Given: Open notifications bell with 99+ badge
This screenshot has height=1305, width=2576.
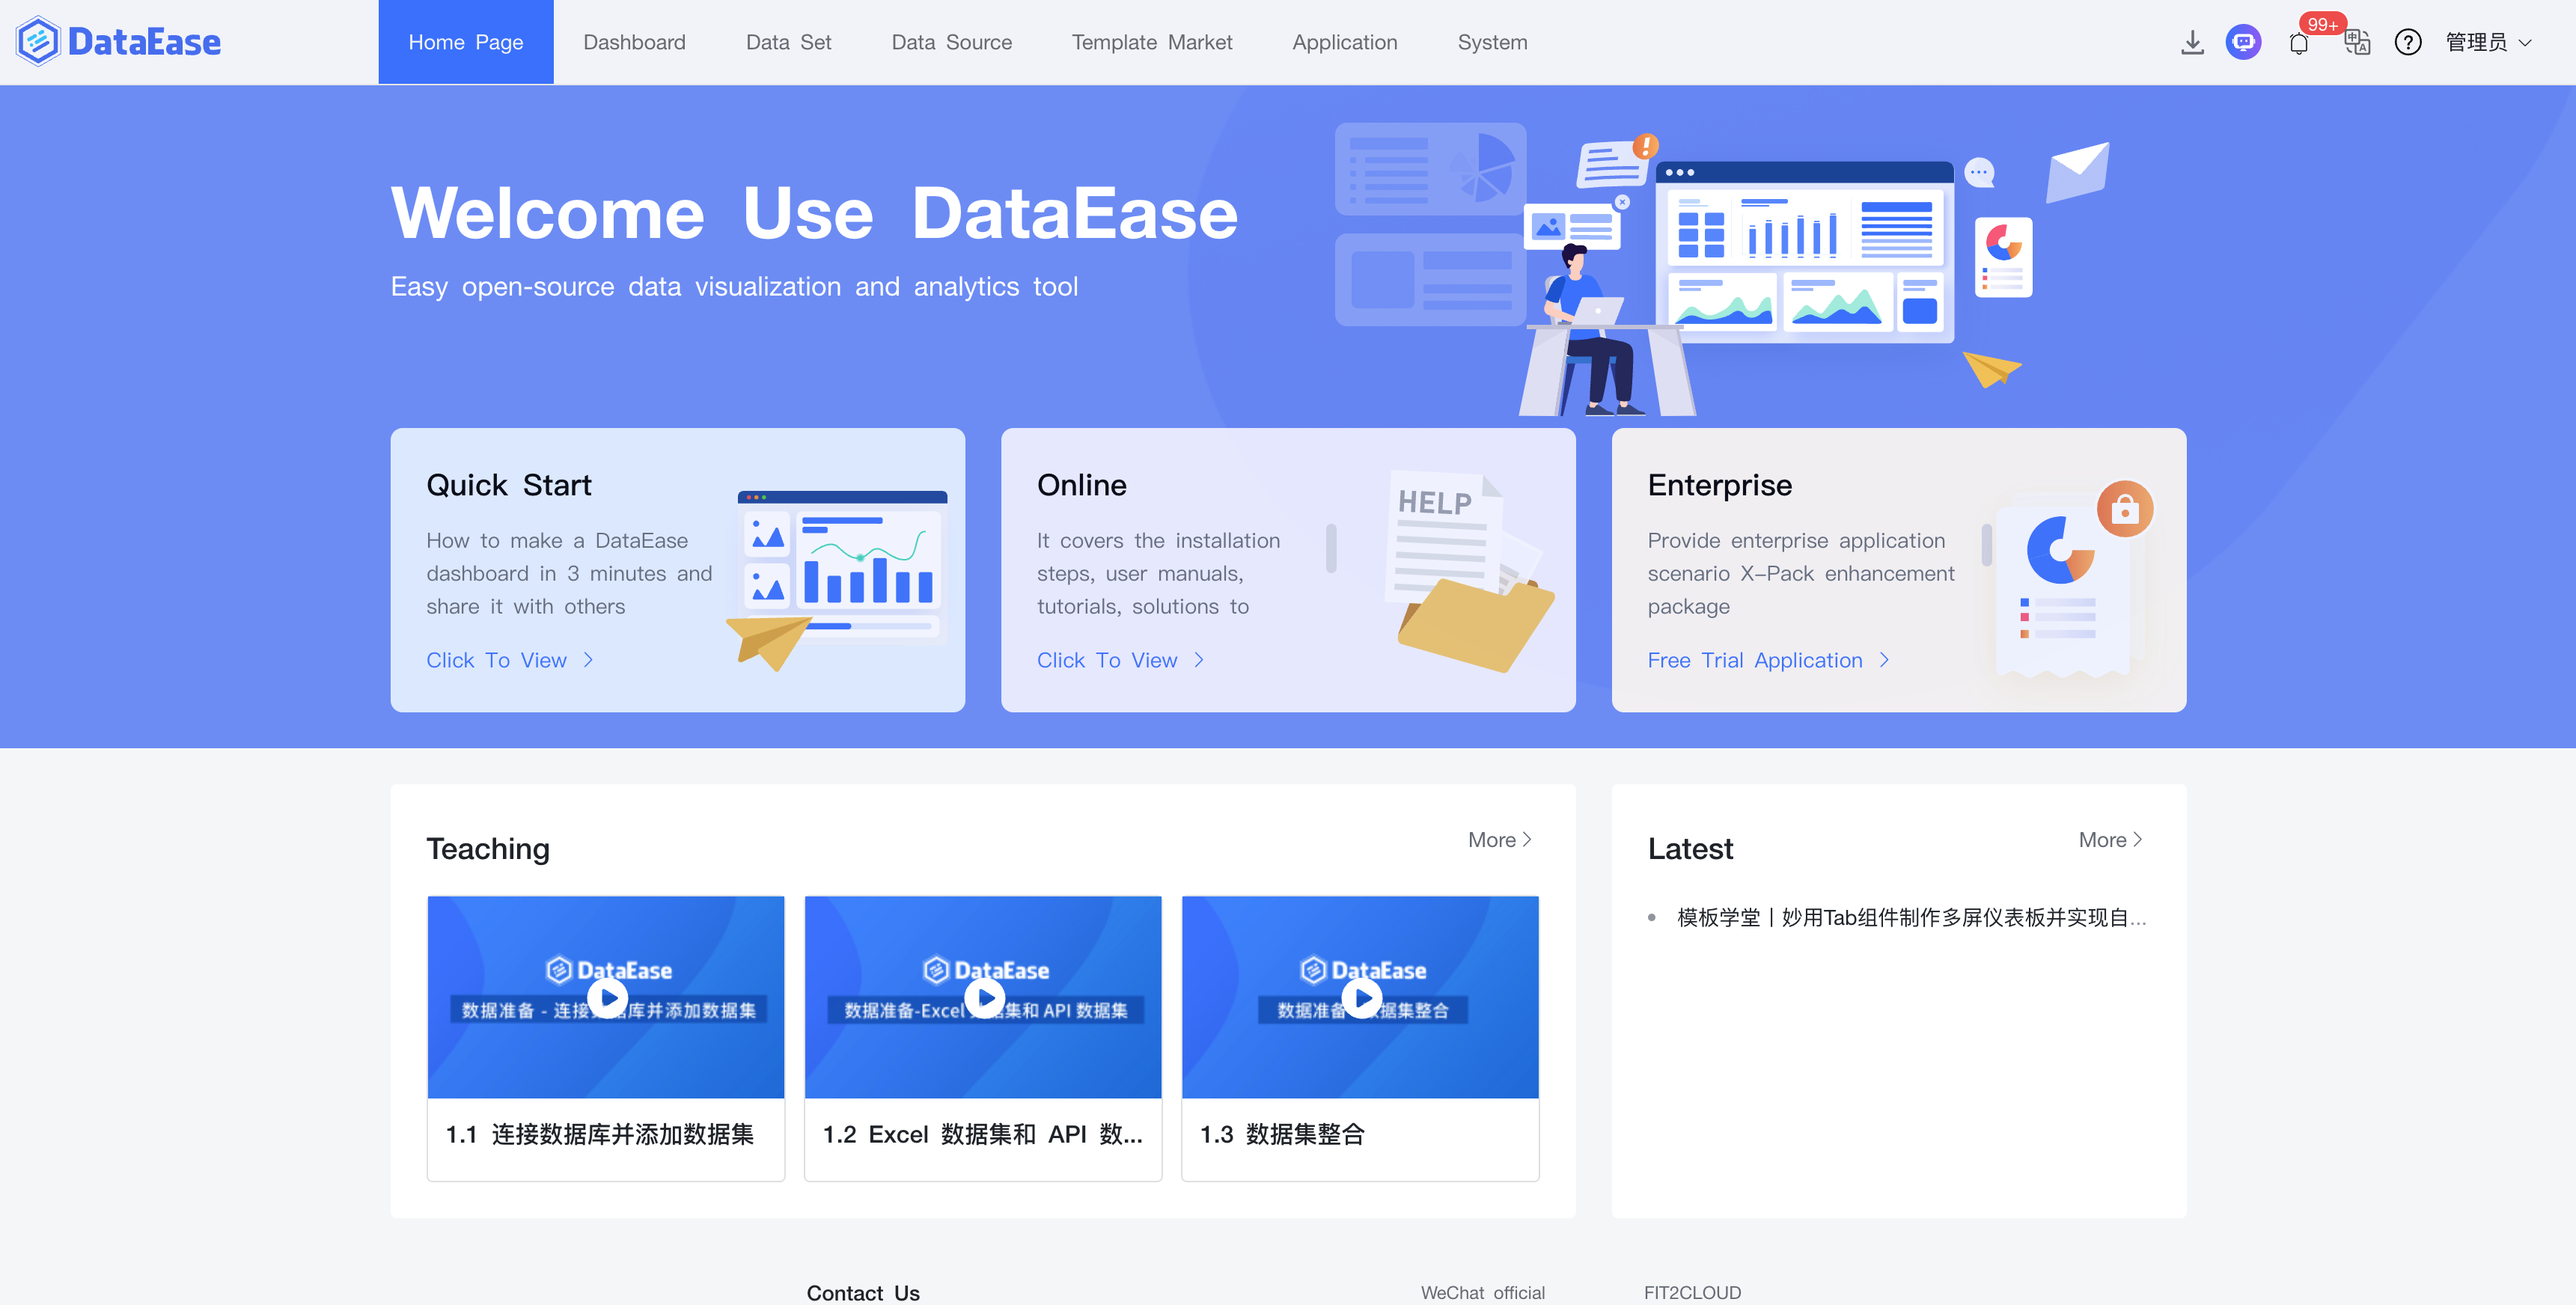Looking at the screenshot, I should (x=2298, y=43).
